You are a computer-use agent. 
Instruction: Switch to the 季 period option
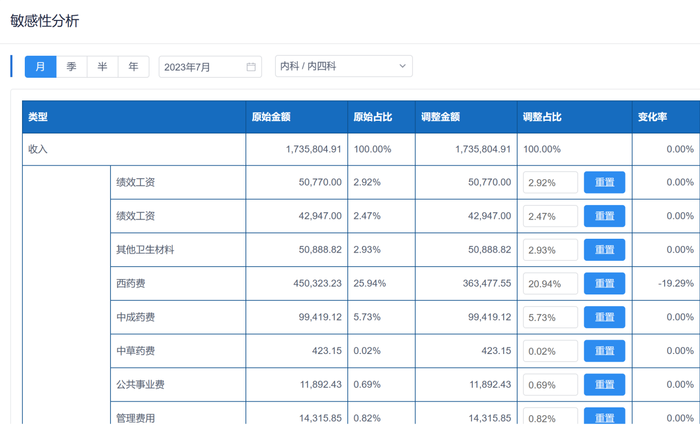pos(72,67)
